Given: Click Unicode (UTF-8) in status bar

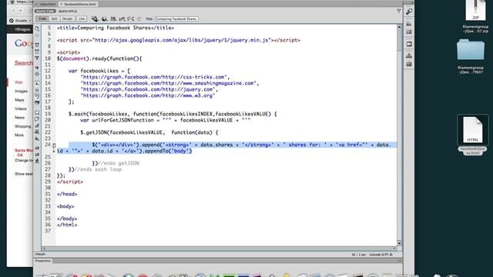Looking at the screenshot, I should coord(381,255).
